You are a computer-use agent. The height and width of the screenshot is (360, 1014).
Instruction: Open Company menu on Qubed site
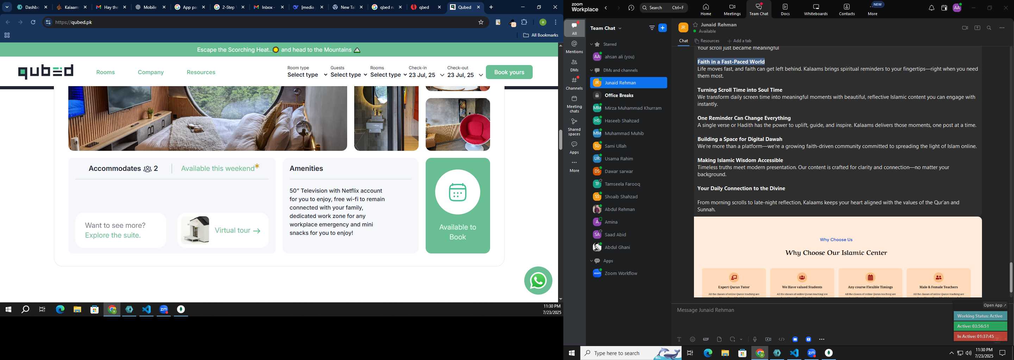(151, 72)
